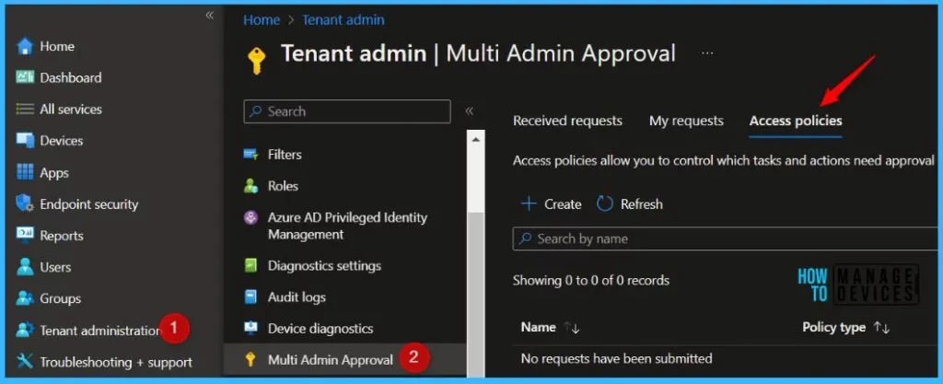Screen dimensions: 943x384
Task: Click the tenant menu scrollbar up arrow
Action: point(476,139)
